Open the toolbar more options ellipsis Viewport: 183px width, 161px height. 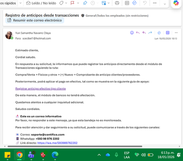point(155,3)
